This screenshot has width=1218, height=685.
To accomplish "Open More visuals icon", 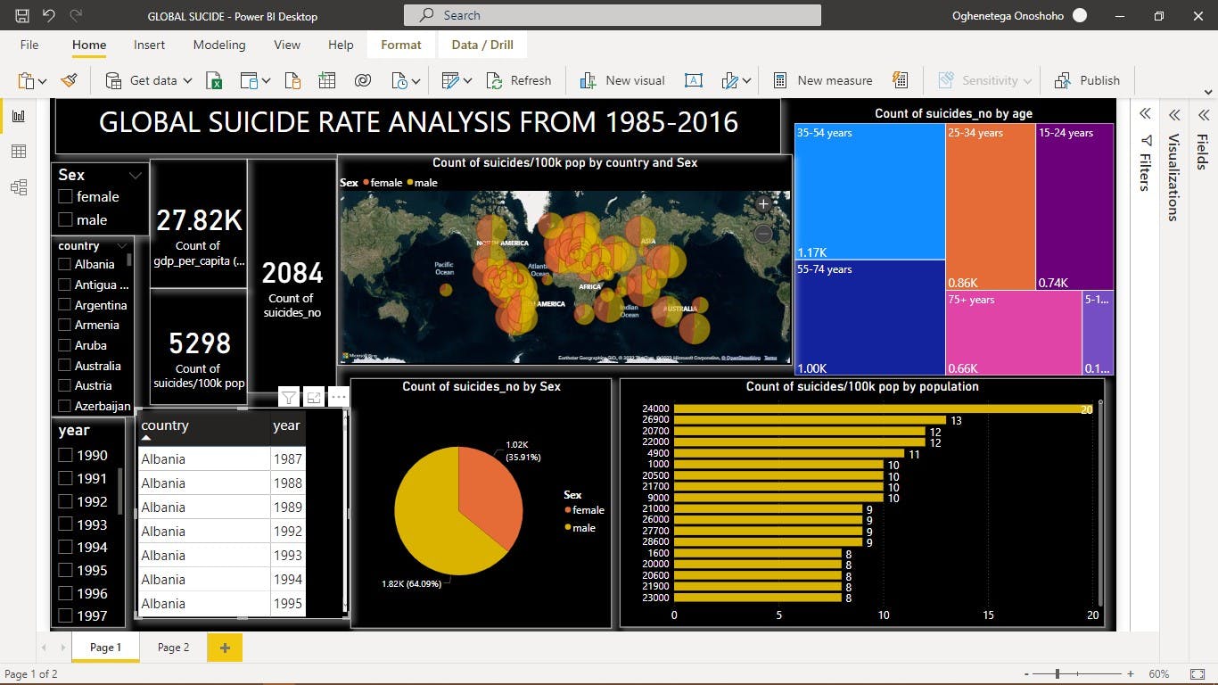I will 730,80.
